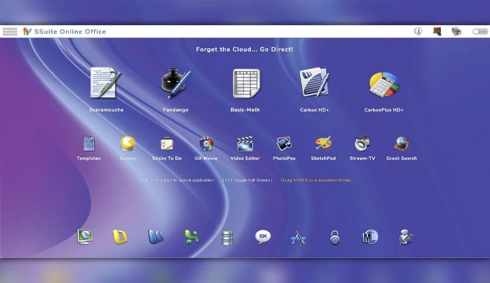Toggle the Dark mode switch
Viewport: 490px width, 283px height.
pyautogui.click(x=480, y=32)
